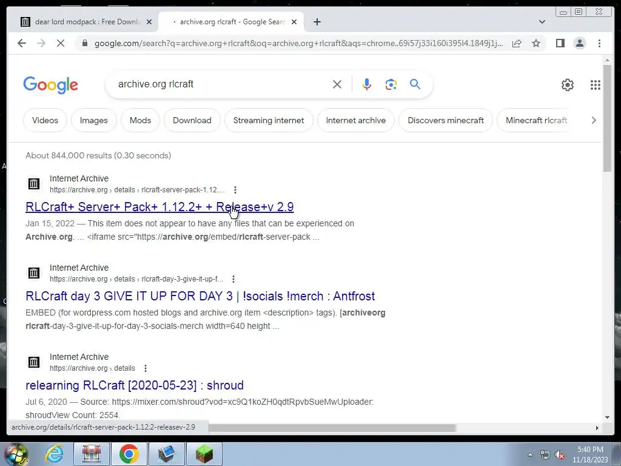
Task: Open RLCraft day 3 GIVE IT UP link
Action: click(x=200, y=296)
